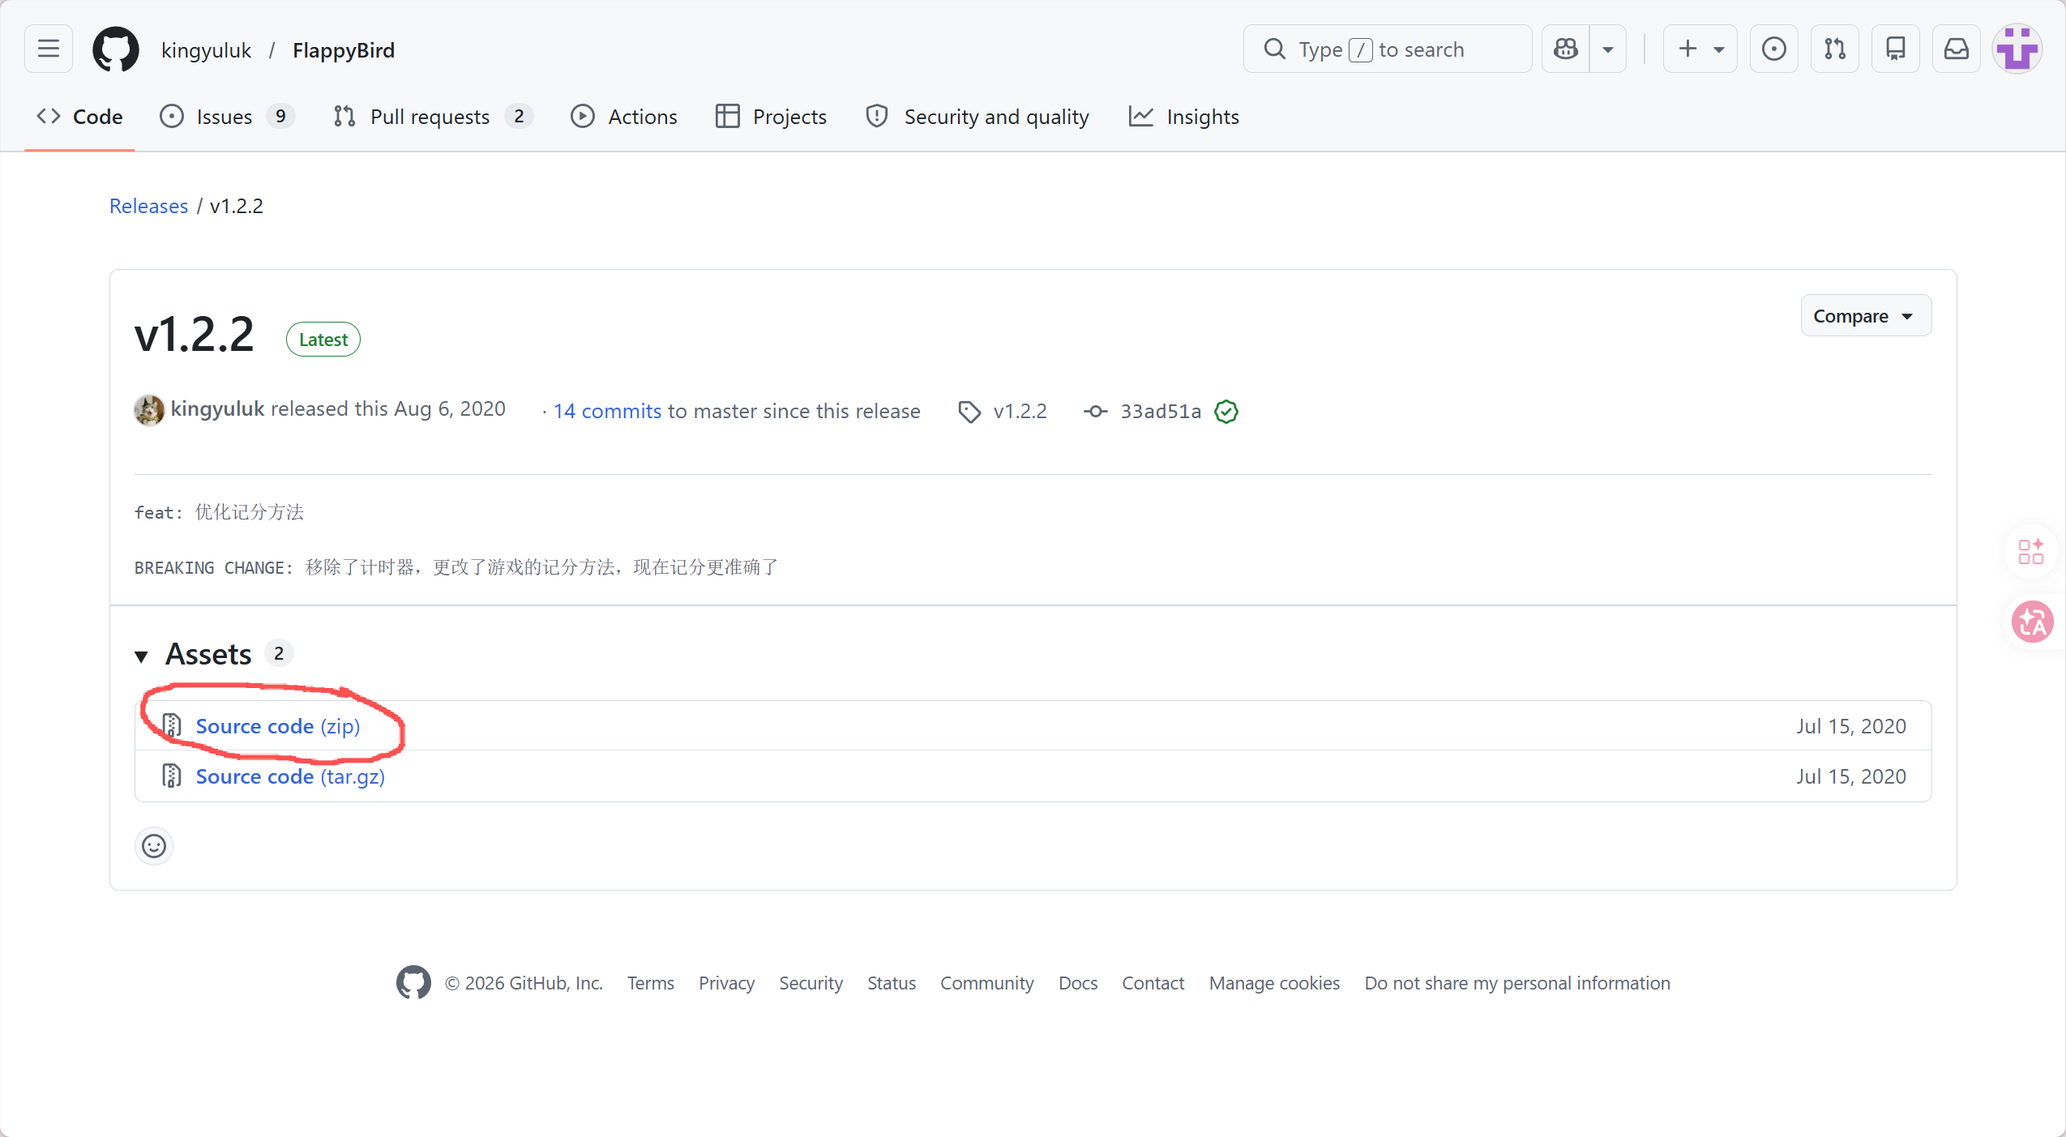Image resolution: width=2066 pixels, height=1137 pixels.
Task: Open the repositories icon in header
Action: click(1896, 49)
